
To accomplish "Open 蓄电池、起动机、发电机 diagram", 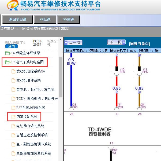I will pos(35,89).
